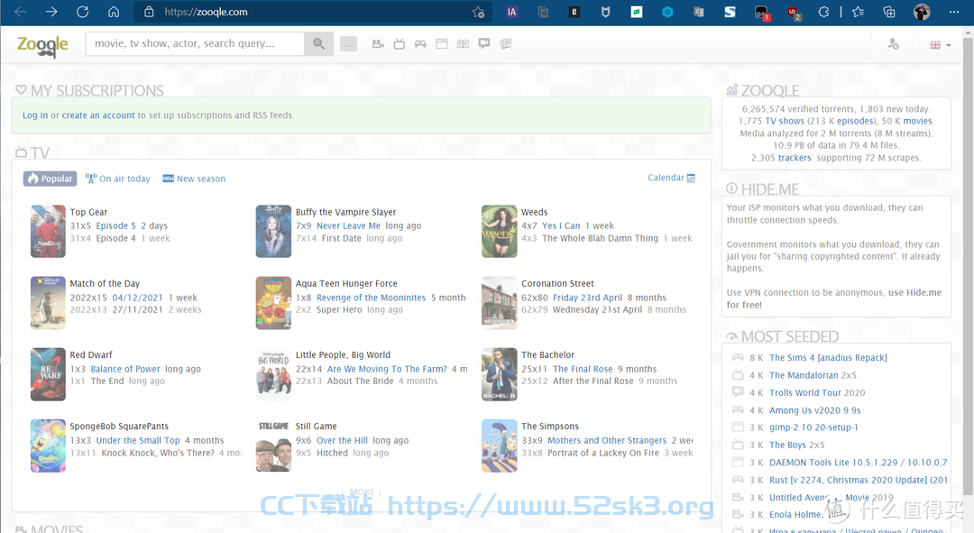Open Match of the Day 04/12/2021 episode
Screen dimensions: 974x533
[137, 298]
